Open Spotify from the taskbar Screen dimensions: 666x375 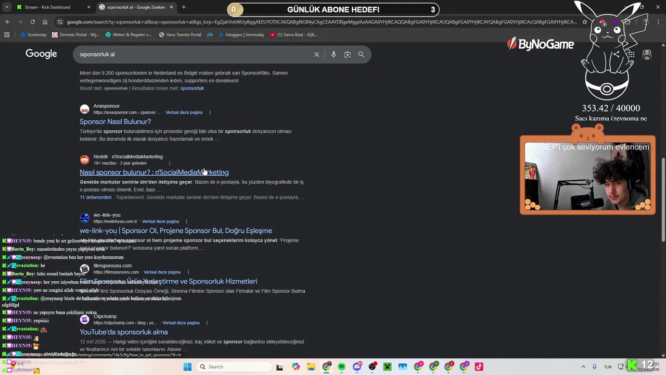pos(341,367)
